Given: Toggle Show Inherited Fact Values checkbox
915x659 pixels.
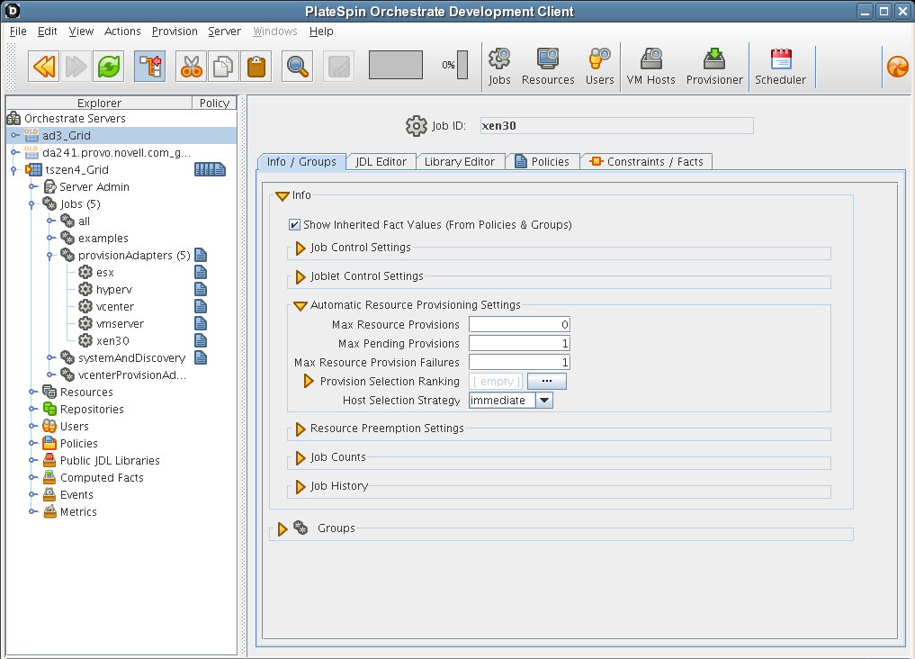Looking at the screenshot, I should tap(295, 225).
